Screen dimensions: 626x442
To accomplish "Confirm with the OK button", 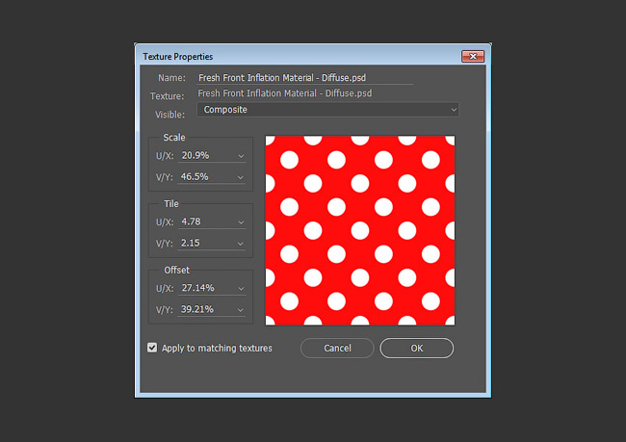I will tap(416, 349).
